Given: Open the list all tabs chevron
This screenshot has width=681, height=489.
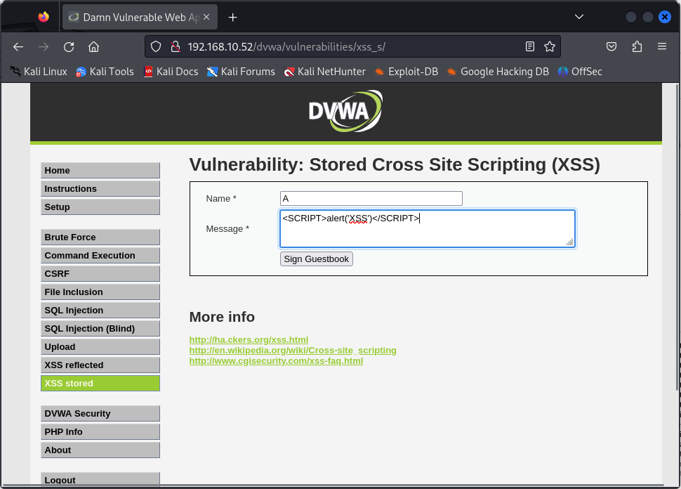Looking at the screenshot, I should click(x=579, y=17).
